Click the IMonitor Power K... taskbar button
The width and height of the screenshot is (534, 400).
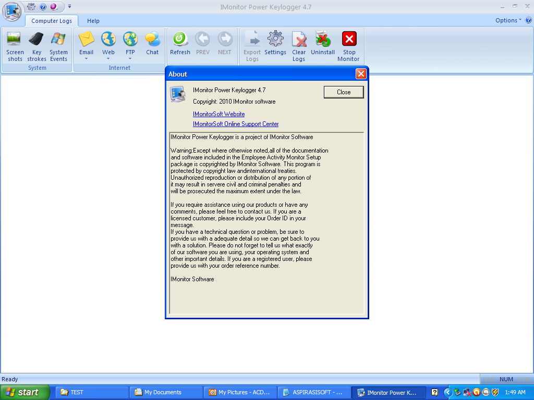389,392
